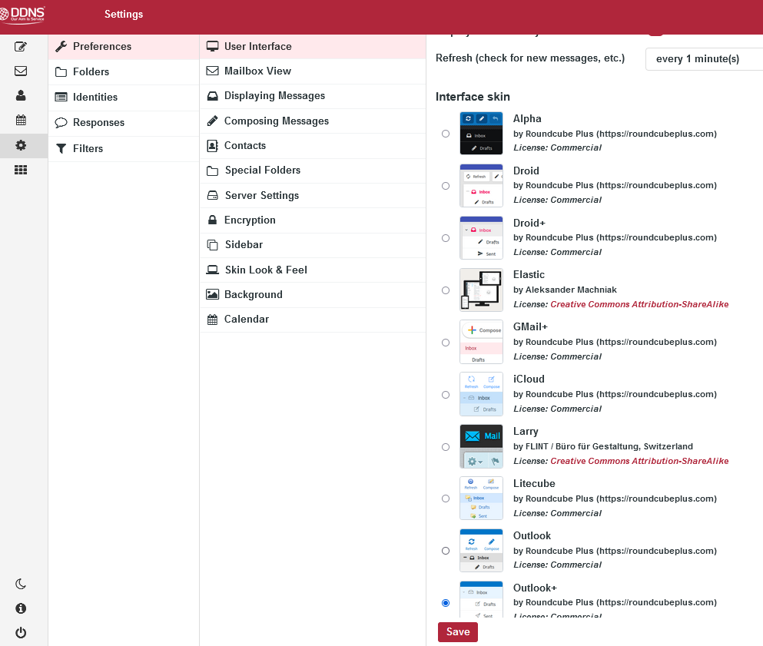
Task: Save the interface settings
Action: pos(457,632)
